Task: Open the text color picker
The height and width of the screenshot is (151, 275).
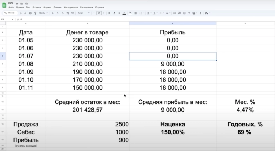Action: [x=124, y=13]
